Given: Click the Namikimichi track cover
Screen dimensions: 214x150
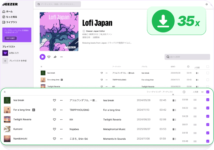Looking at the screenshot, I should pyautogui.click(x=7, y=139).
